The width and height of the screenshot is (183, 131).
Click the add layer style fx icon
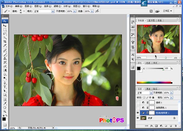(151, 126)
